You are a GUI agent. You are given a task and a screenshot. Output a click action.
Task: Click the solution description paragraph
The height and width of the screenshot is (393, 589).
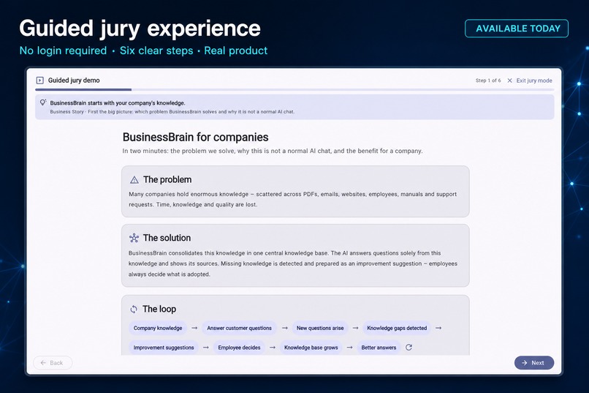(x=292, y=263)
